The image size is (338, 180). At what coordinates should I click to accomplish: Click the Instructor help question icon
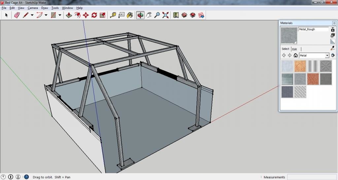[x=26, y=177]
